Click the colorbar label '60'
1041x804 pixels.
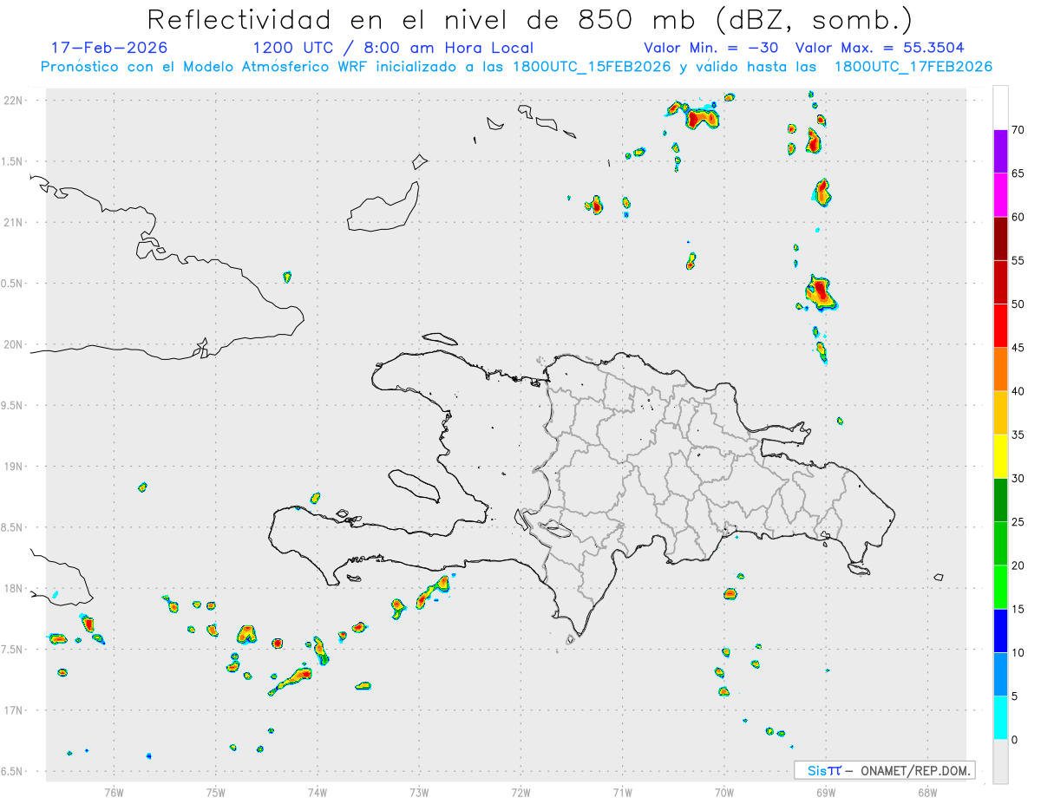click(x=1018, y=217)
